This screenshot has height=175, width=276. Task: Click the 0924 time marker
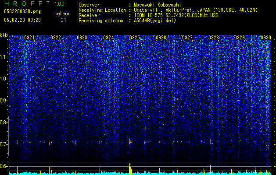(108, 38)
